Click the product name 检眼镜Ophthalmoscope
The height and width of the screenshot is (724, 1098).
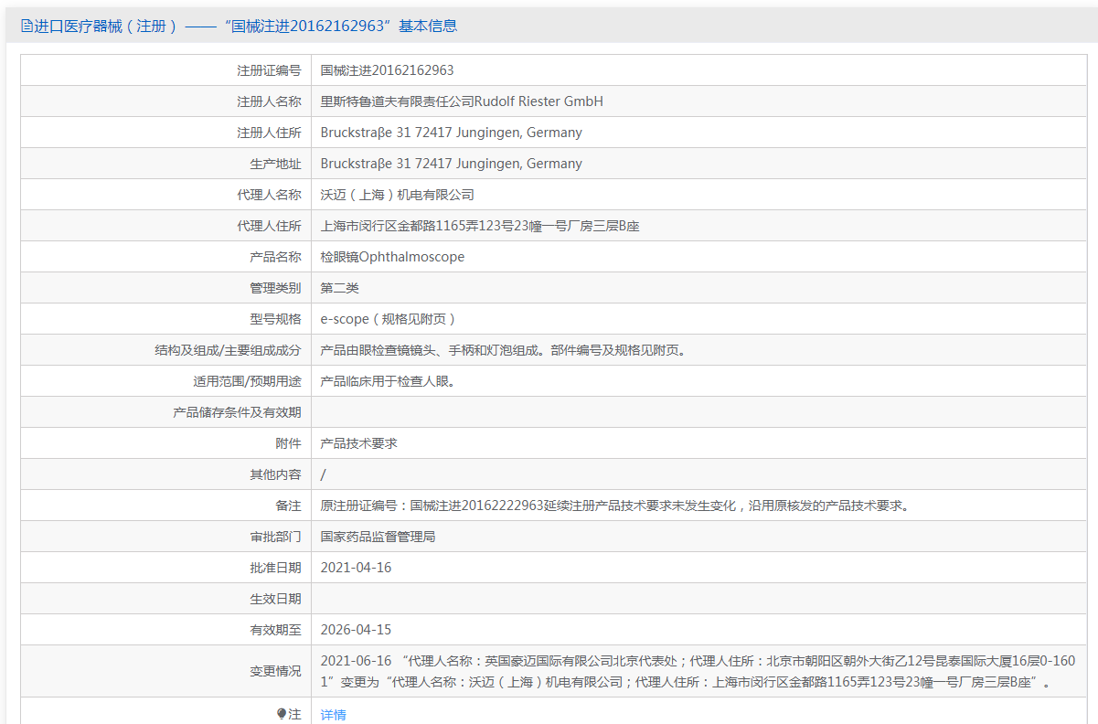(x=392, y=257)
